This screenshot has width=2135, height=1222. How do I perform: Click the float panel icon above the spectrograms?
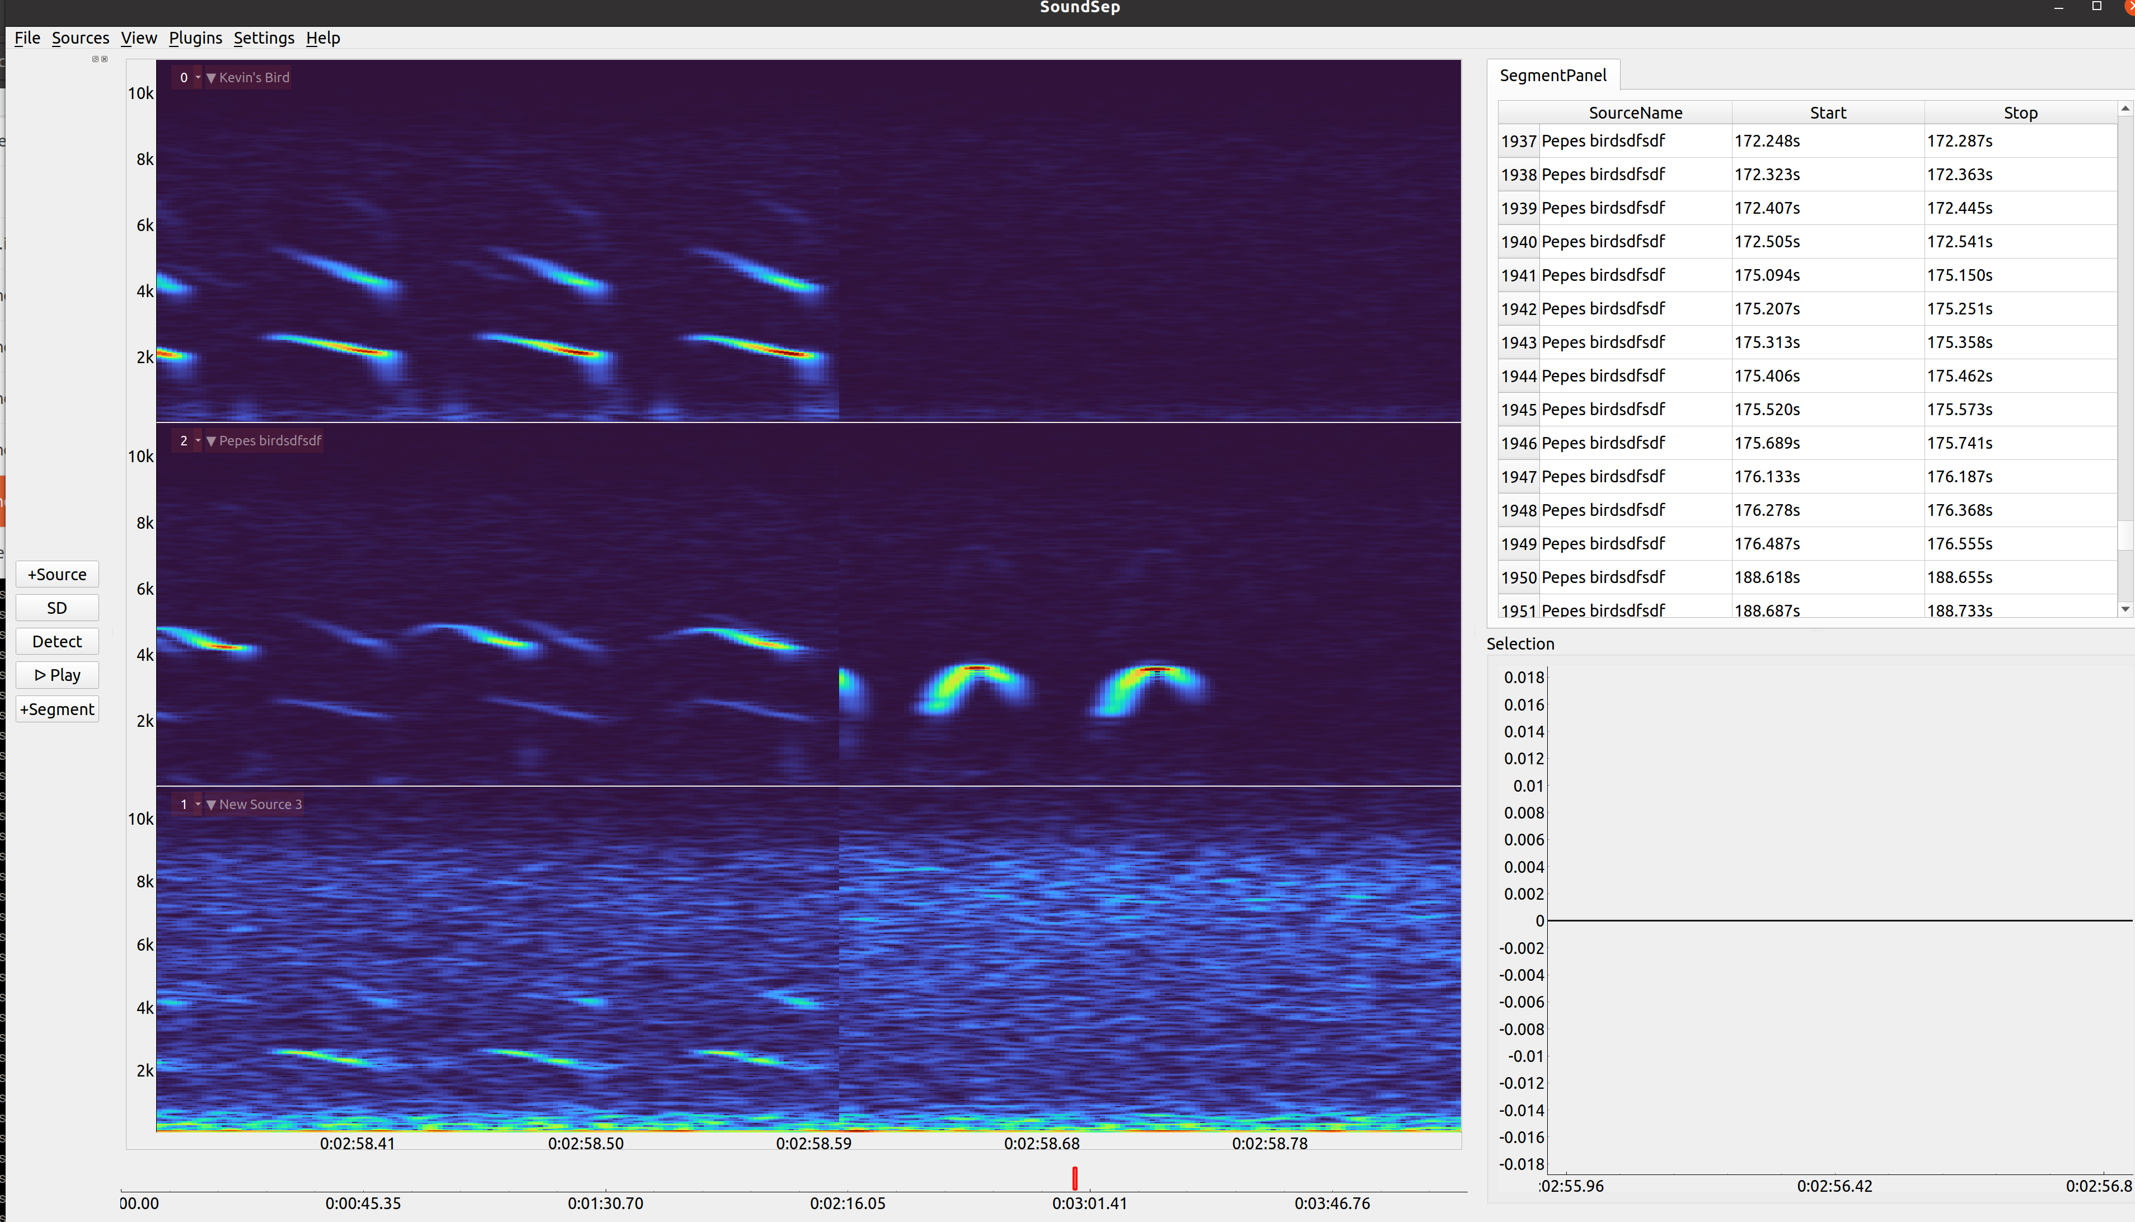point(95,58)
